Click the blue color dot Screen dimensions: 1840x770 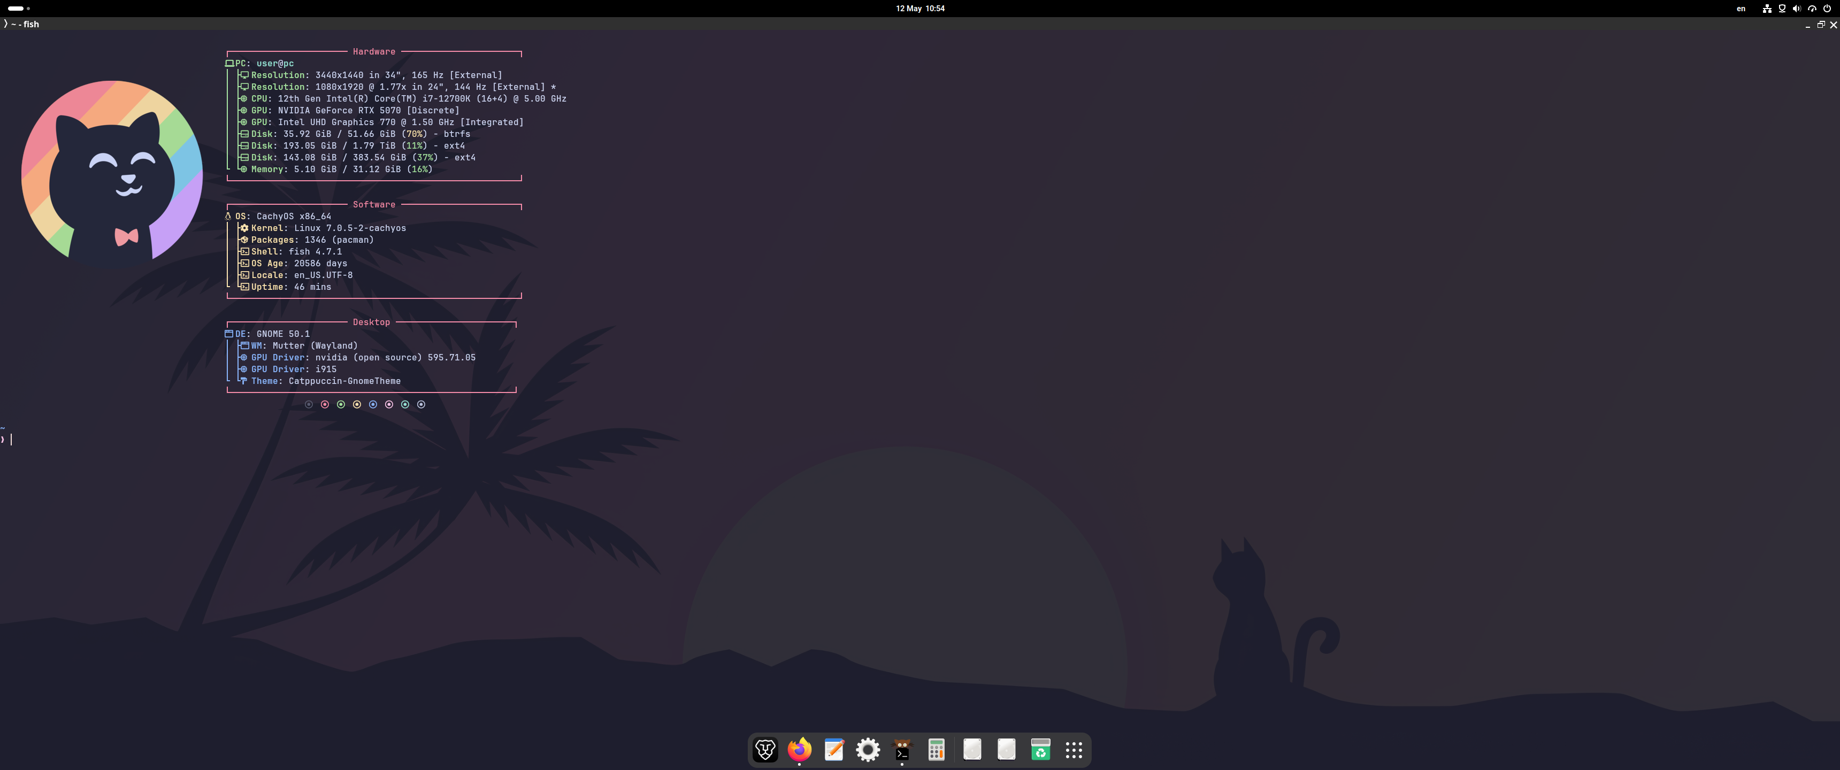pos(373,404)
